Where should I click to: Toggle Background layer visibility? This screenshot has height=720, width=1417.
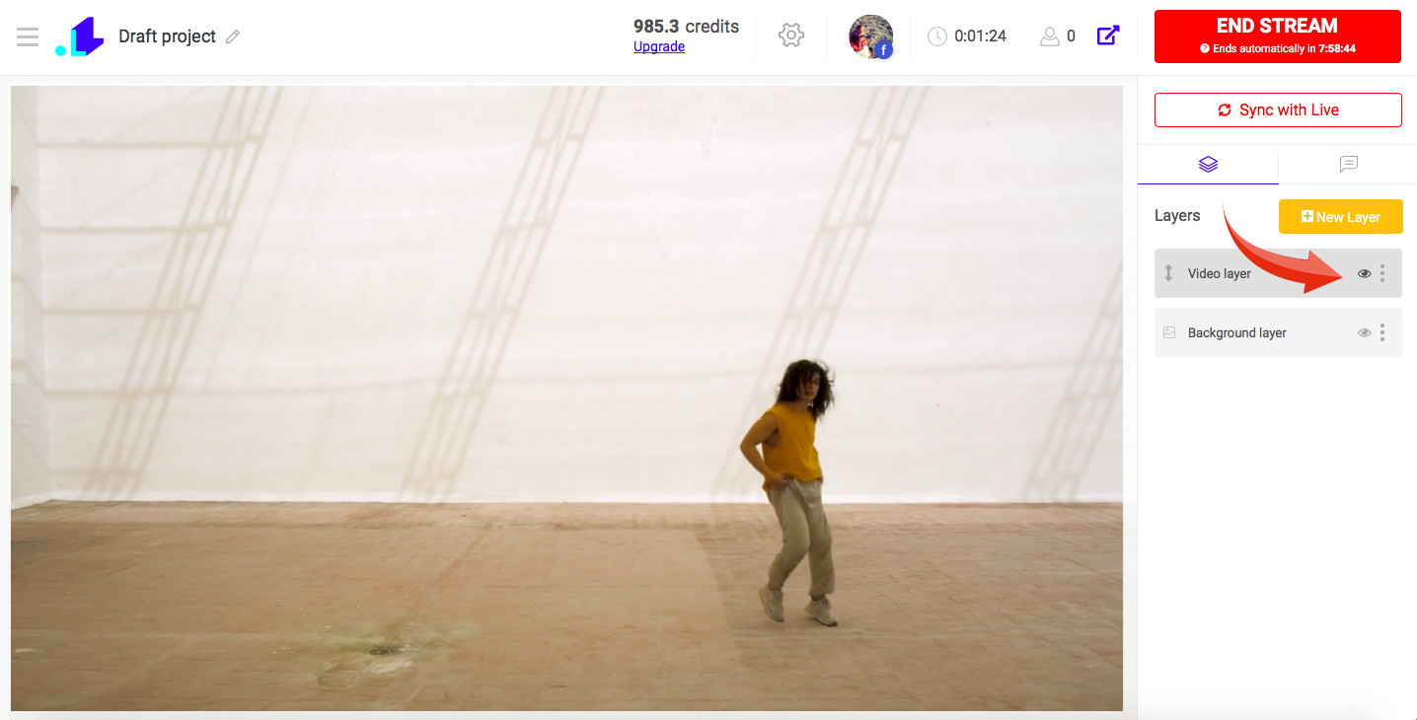[x=1364, y=332]
